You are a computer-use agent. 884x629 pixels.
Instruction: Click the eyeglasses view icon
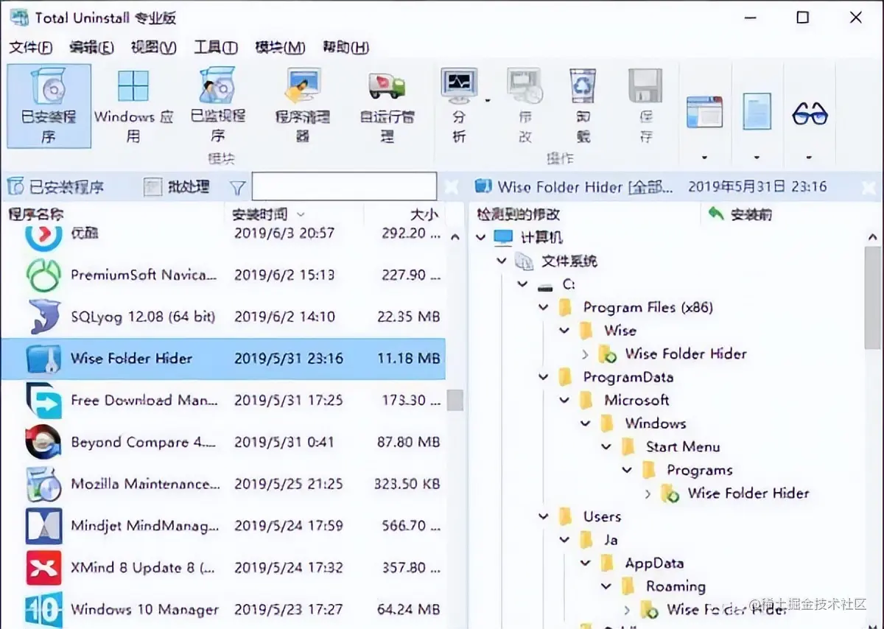pyautogui.click(x=810, y=113)
